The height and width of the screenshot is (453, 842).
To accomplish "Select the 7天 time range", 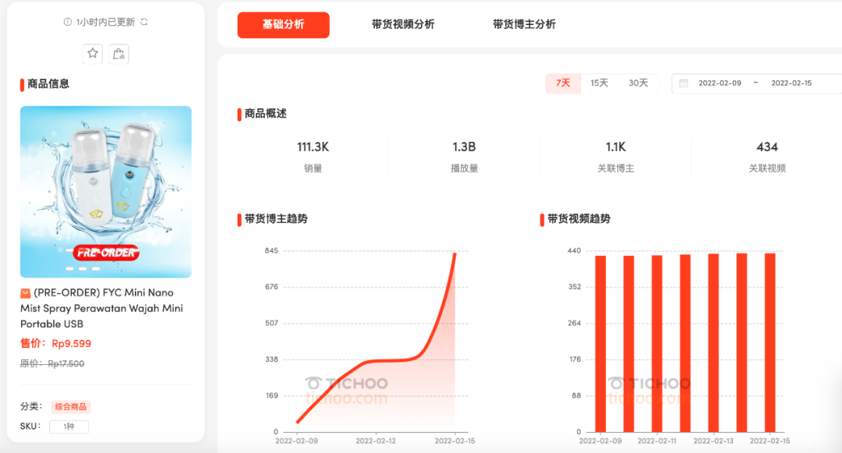I will [x=563, y=83].
